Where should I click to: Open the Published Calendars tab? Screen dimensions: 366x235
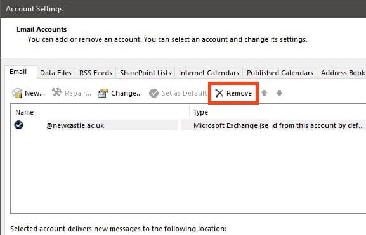coord(280,73)
